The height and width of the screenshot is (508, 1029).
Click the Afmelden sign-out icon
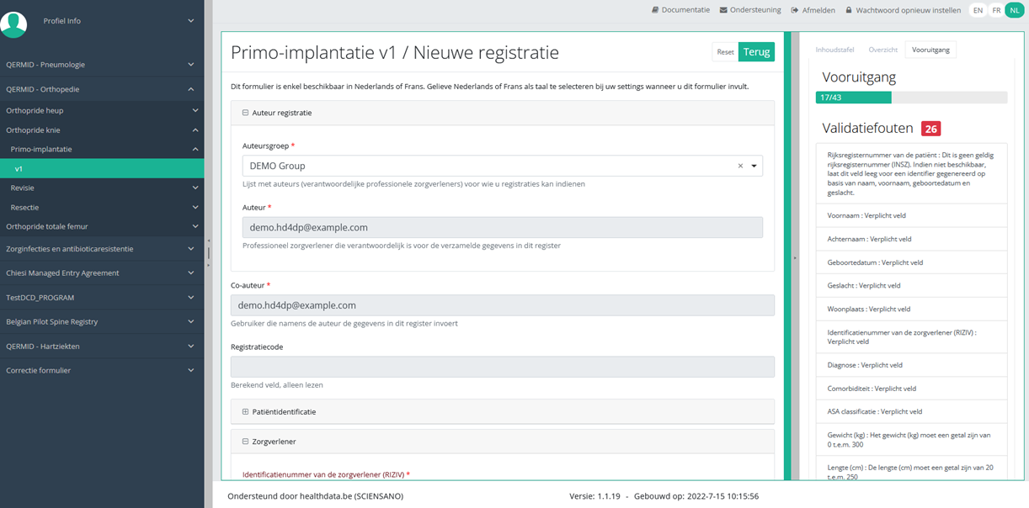(x=795, y=10)
